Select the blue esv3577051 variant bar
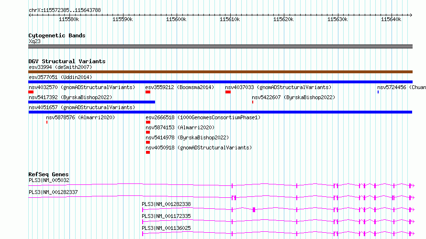Viewport: 426px width, 239px height. [220, 82]
